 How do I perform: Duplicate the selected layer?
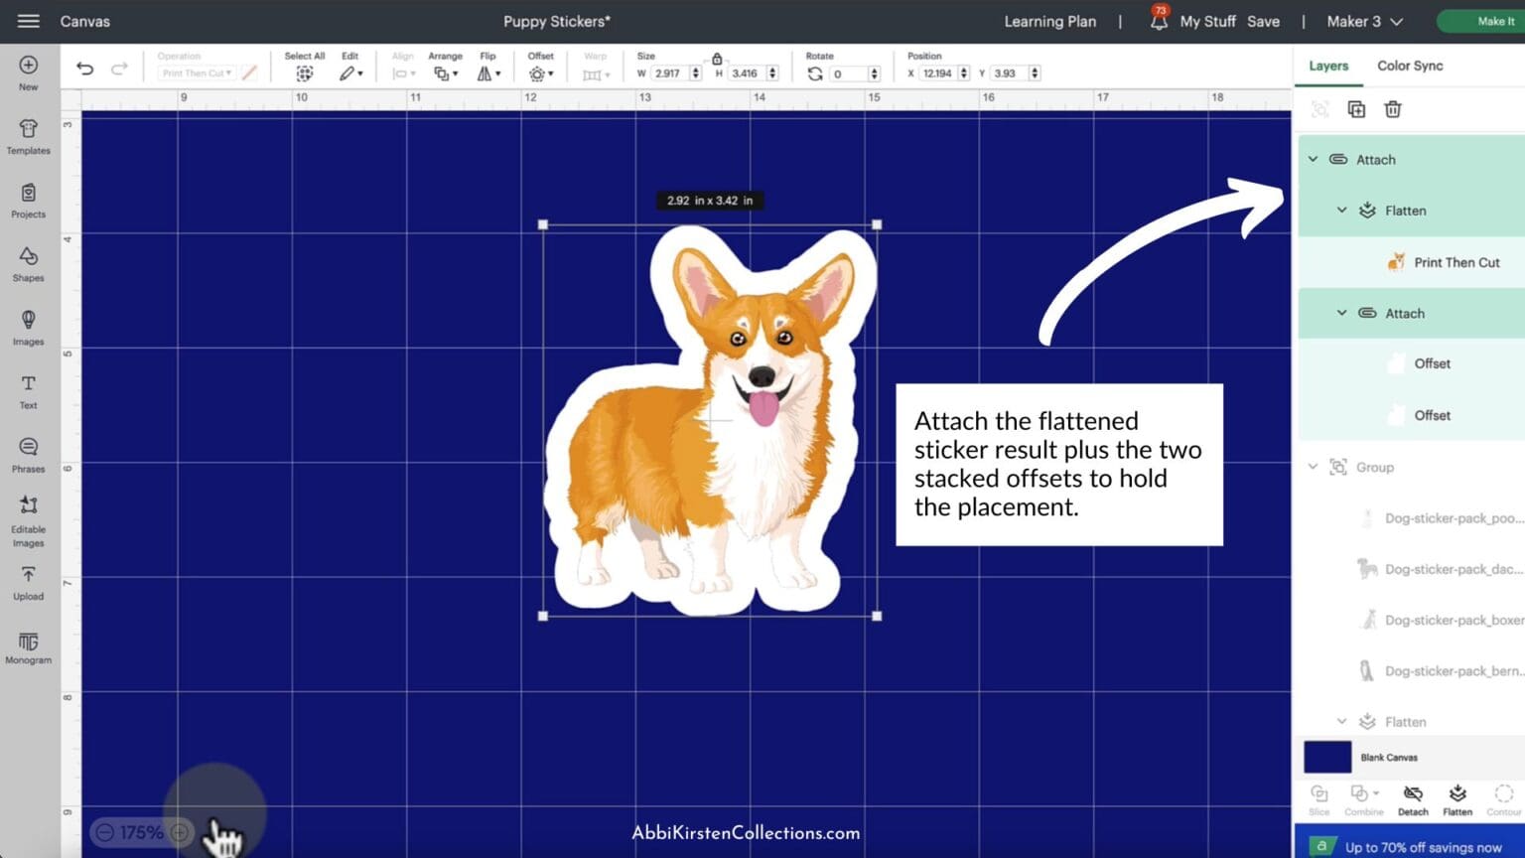coord(1356,109)
